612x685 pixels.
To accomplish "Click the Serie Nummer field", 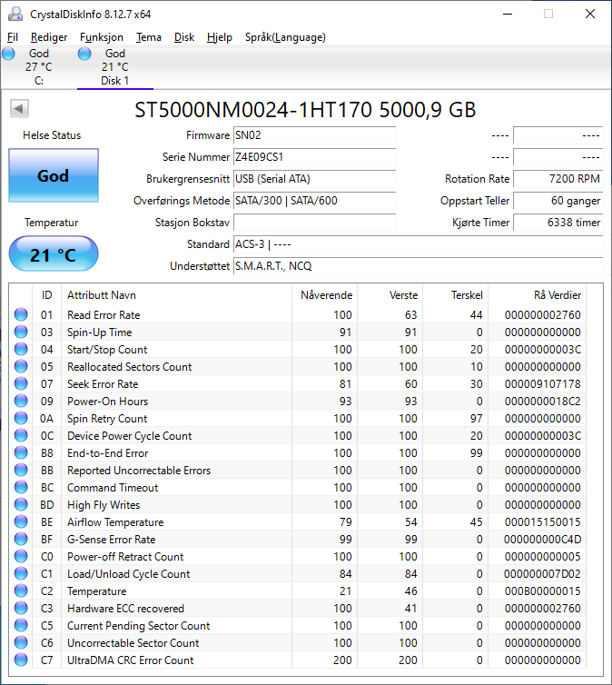I will 314,157.
